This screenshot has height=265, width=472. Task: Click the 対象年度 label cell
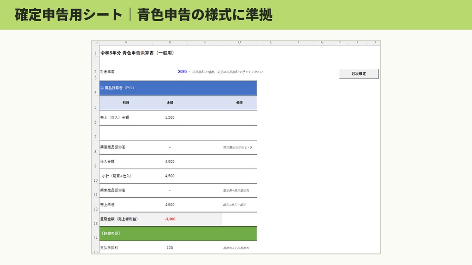pyautogui.click(x=107, y=72)
